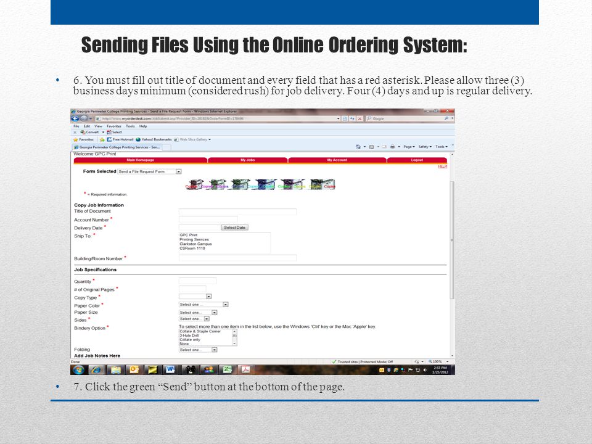Screen dimensions: 592x444
Task: Click the browser Forward arrow button
Action: point(83,118)
